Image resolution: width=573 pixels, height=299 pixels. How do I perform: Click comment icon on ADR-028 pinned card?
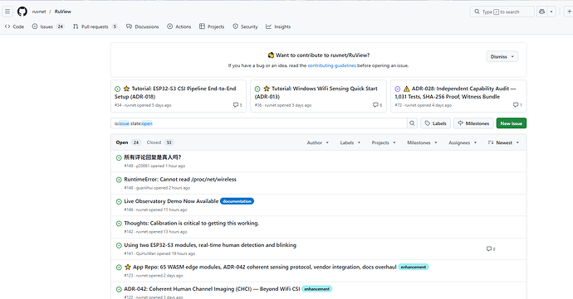(516, 105)
